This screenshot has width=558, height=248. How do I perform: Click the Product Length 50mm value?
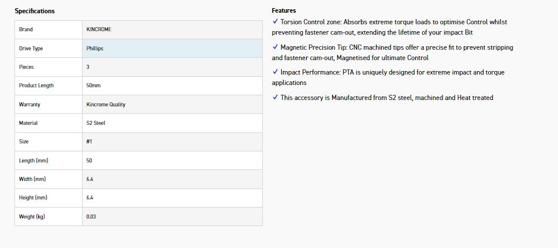click(94, 86)
